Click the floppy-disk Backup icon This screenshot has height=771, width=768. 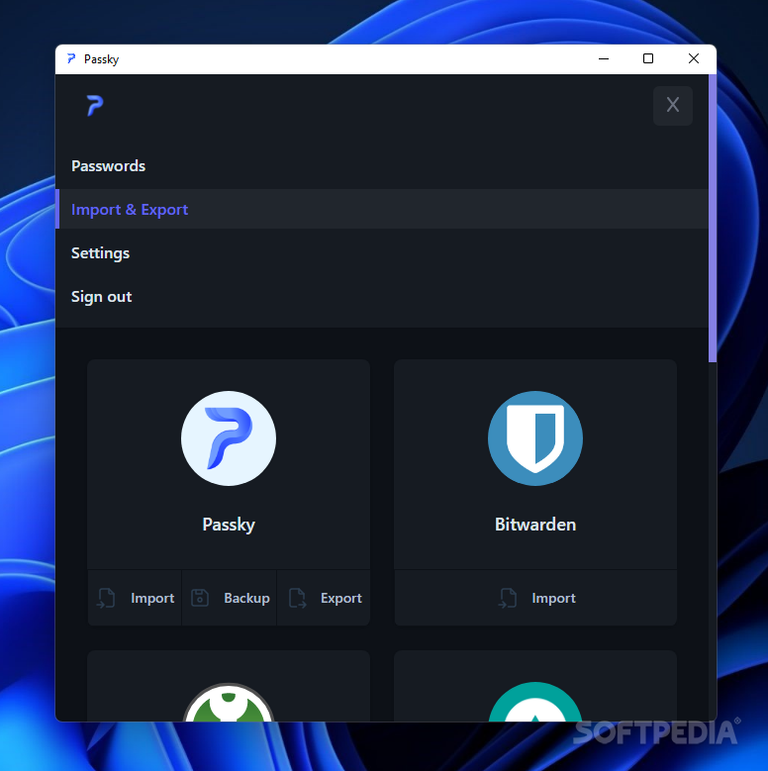coord(200,598)
